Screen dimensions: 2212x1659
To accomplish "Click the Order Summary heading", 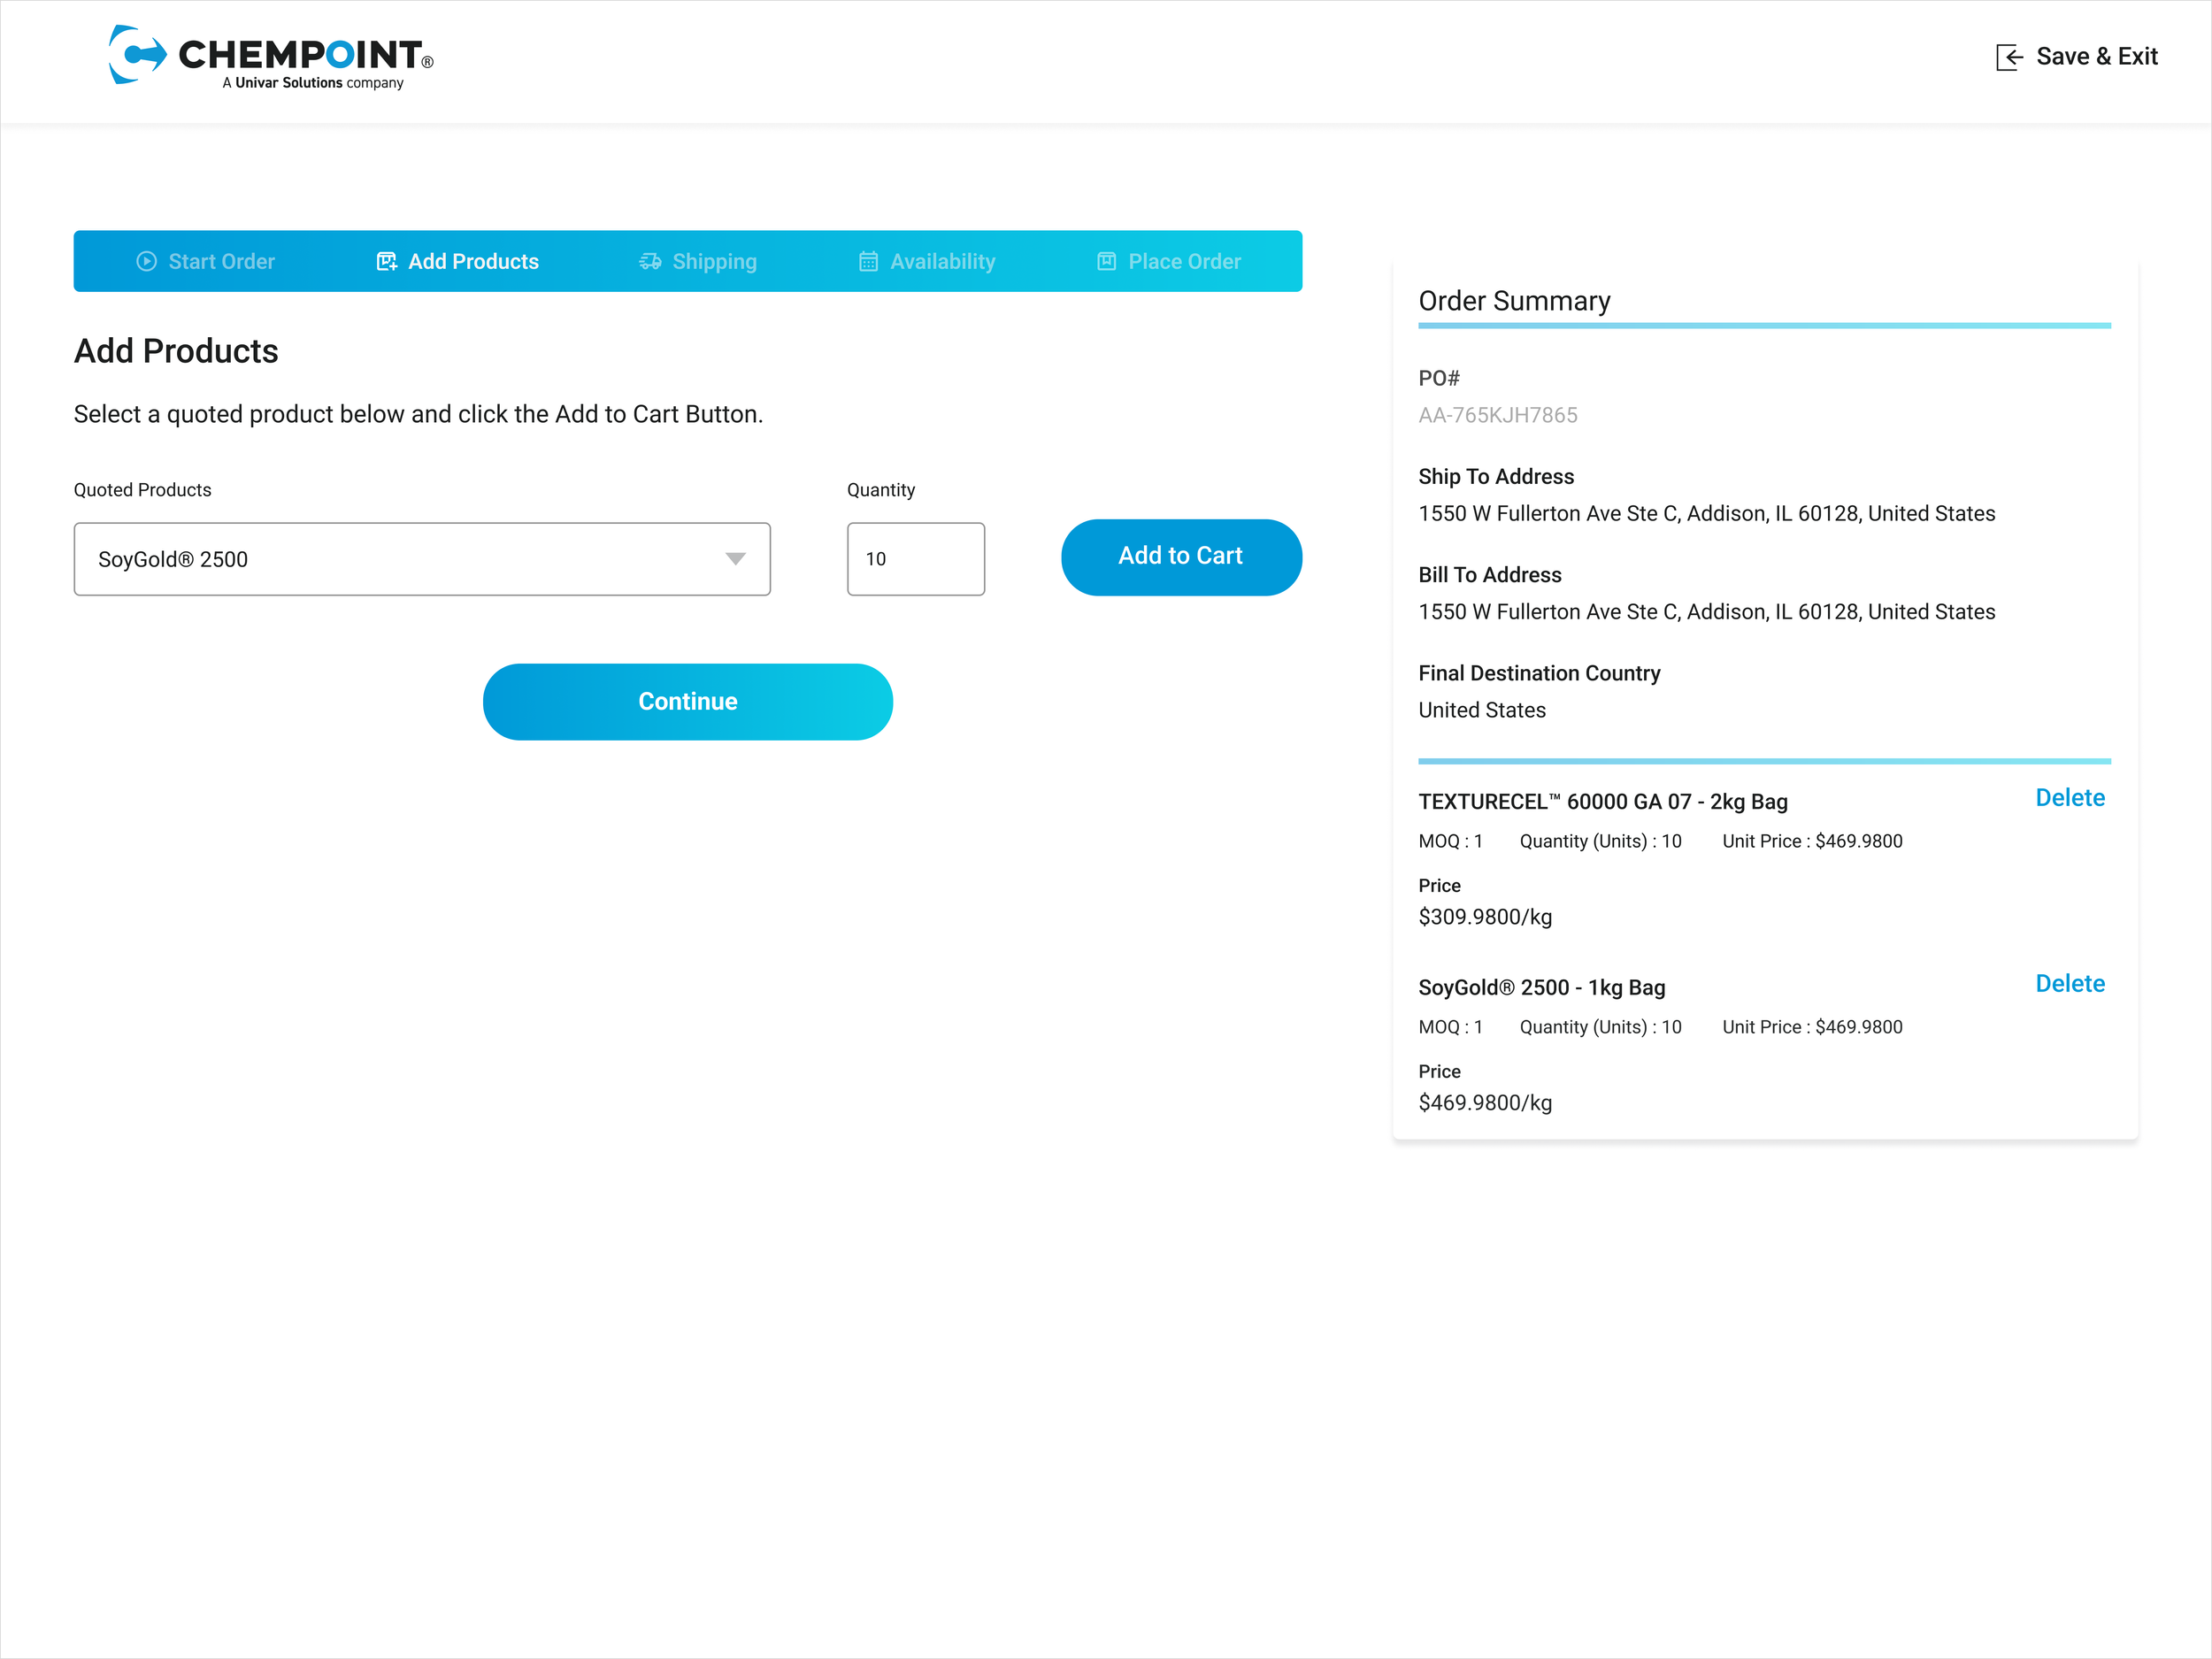I will click(x=1515, y=301).
